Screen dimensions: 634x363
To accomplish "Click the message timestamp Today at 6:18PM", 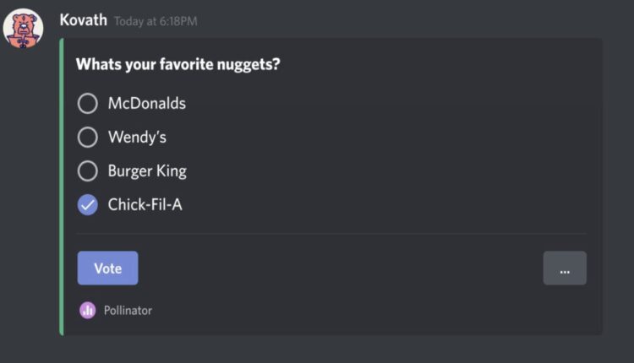I will pyautogui.click(x=156, y=21).
